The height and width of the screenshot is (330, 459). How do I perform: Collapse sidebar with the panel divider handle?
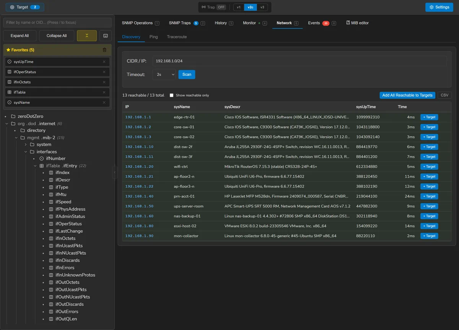click(x=114, y=172)
